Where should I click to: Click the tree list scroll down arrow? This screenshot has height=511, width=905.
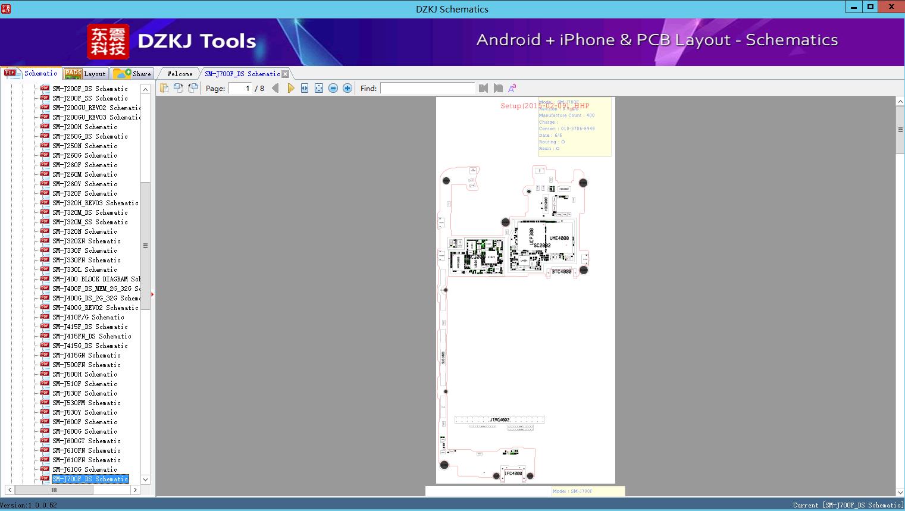tap(145, 479)
